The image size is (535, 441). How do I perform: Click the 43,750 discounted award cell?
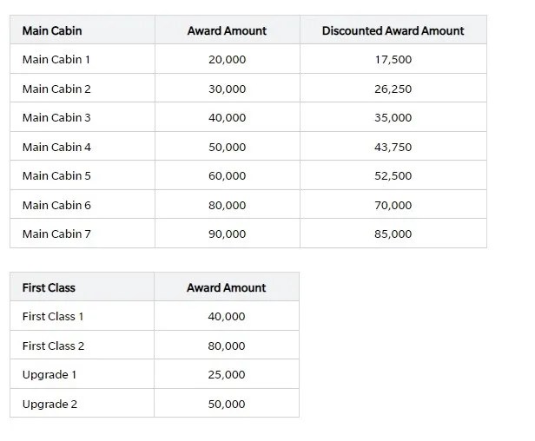click(x=393, y=147)
